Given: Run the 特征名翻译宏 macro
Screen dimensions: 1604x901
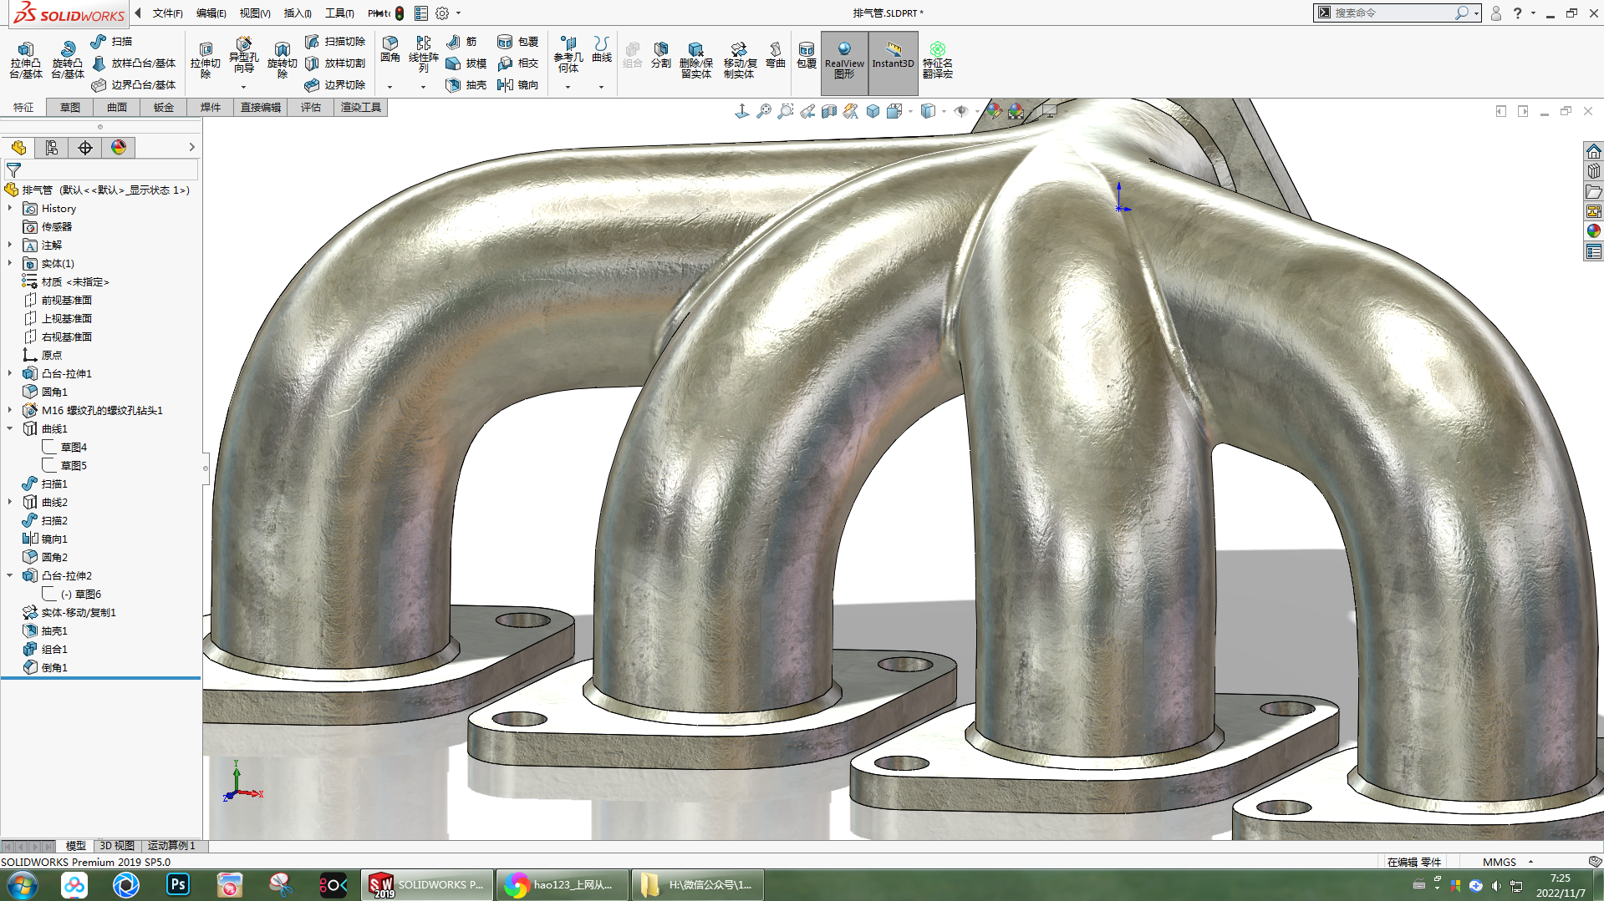Looking at the screenshot, I should pos(938,60).
